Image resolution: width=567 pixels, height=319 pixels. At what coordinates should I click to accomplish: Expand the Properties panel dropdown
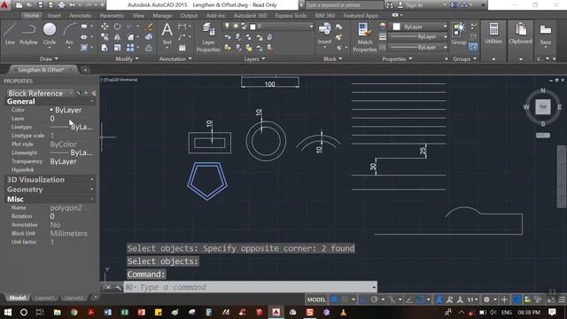click(x=397, y=59)
